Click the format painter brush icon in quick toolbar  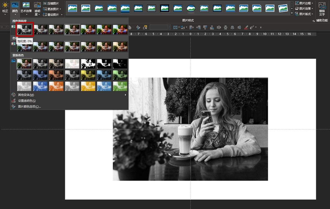point(138,27)
